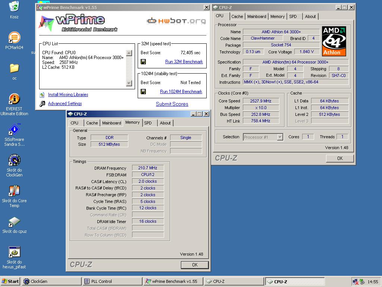Click the 72,405 sec best score text
This screenshot has height=287, width=382.
pyautogui.click(x=191, y=53)
